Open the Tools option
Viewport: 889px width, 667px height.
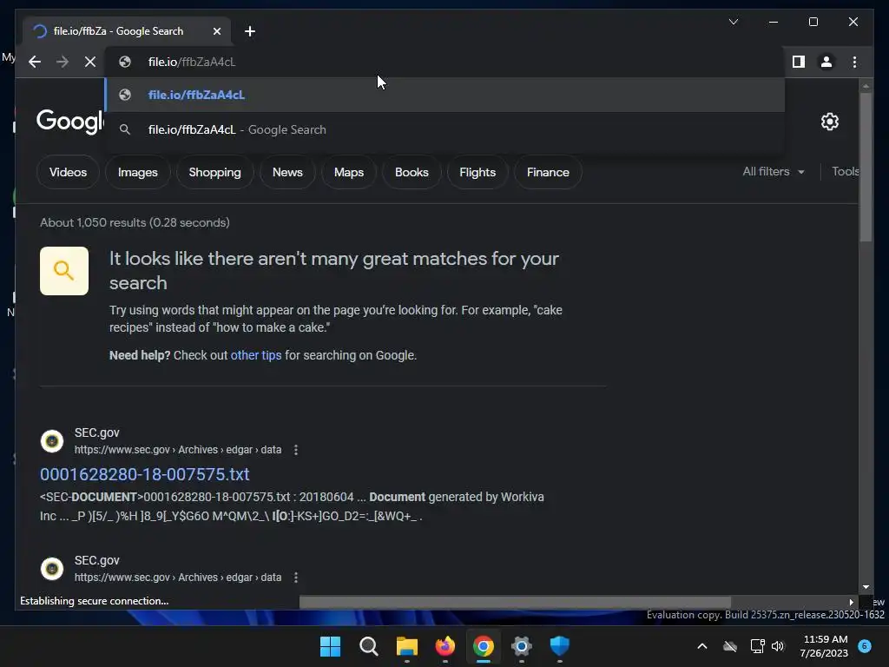(x=845, y=171)
